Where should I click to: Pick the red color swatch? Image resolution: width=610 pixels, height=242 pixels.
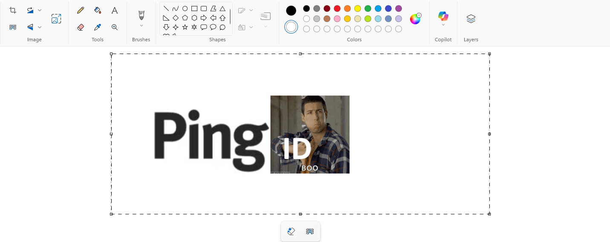(337, 9)
